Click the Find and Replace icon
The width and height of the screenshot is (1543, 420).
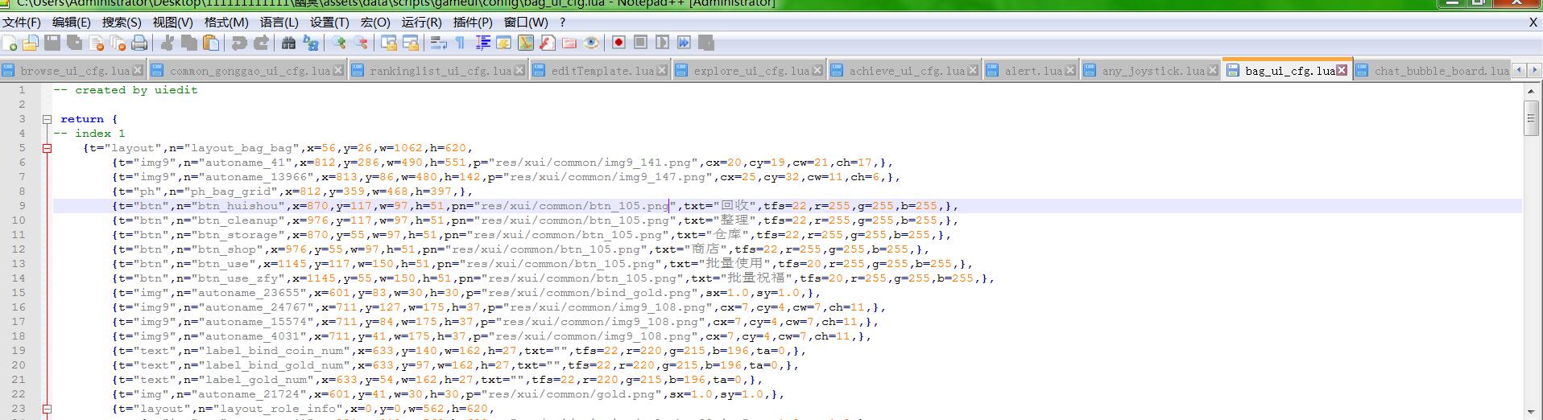[x=310, y=43]
